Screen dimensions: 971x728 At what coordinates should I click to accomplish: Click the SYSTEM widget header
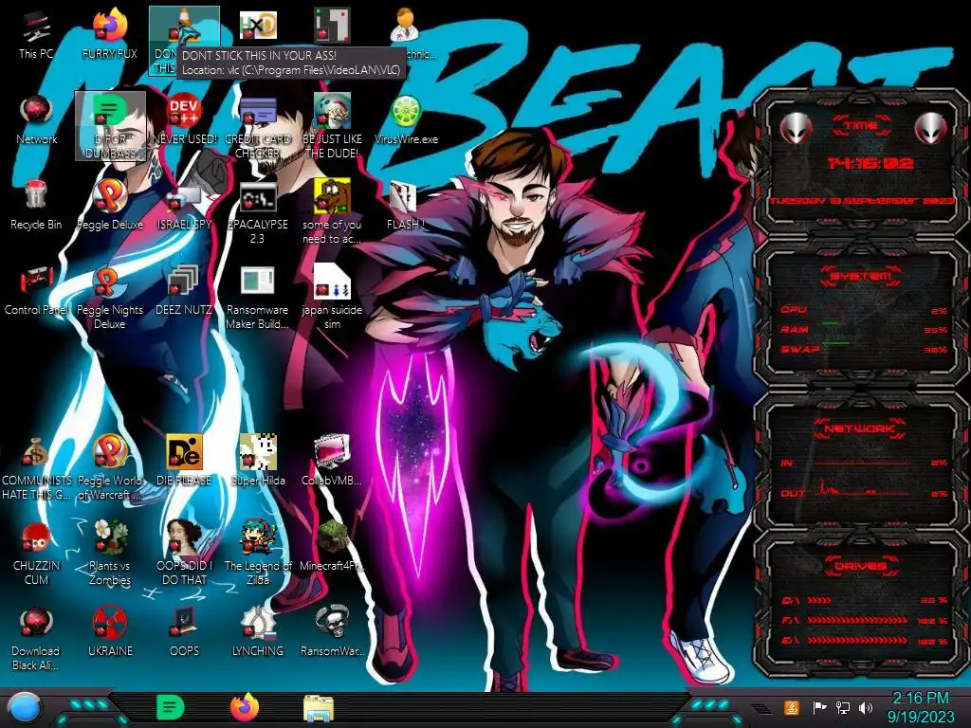[x=861, y=276]
